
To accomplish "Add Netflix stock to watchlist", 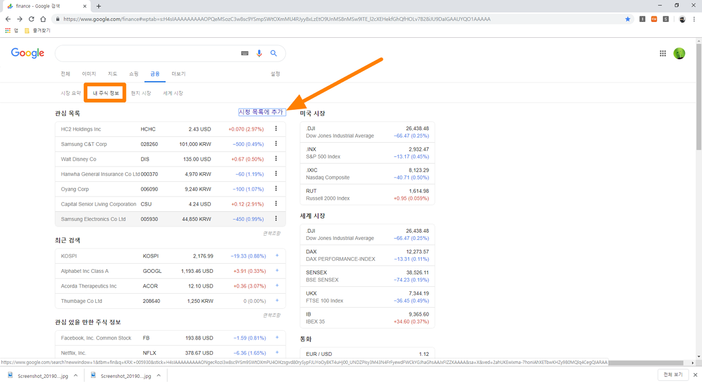I will pyautogui.click(x=277, y=352).
